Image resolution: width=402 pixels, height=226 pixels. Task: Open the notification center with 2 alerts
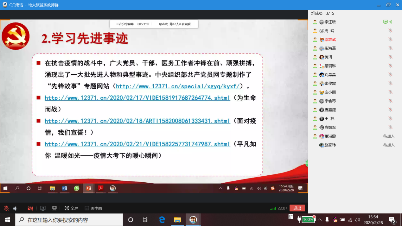[x=392, y=220]
